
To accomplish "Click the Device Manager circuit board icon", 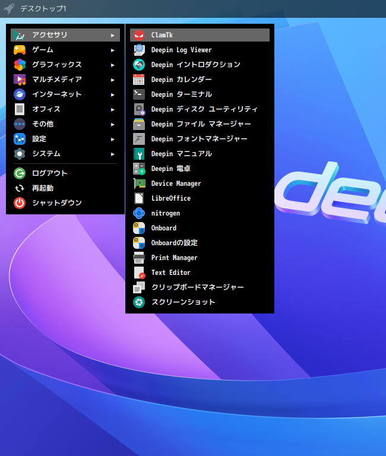I will [139, 183].
